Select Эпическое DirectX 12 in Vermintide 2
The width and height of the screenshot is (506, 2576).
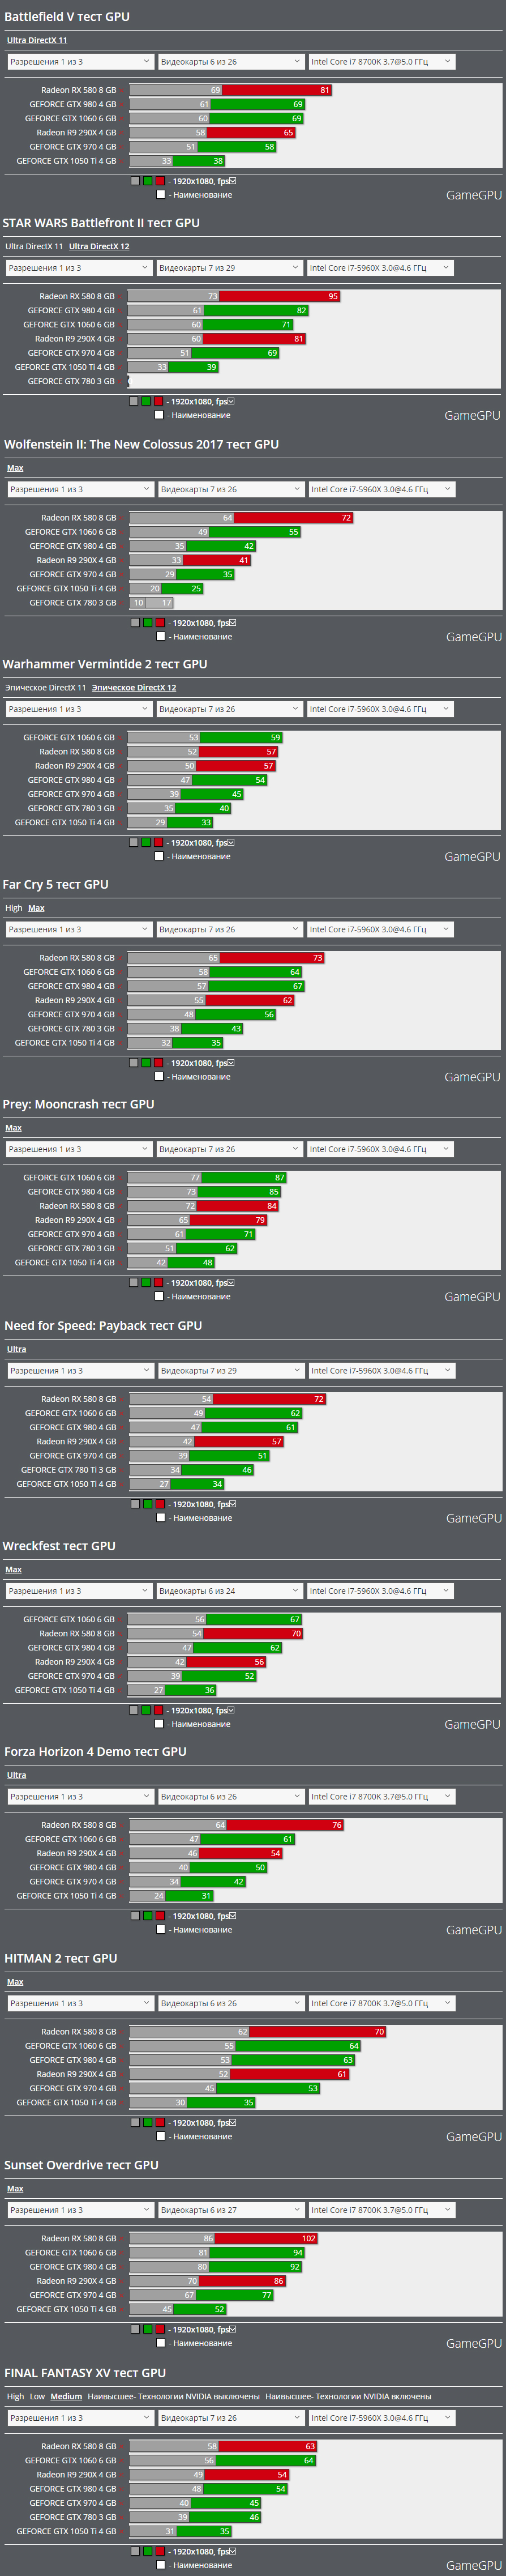134,687
